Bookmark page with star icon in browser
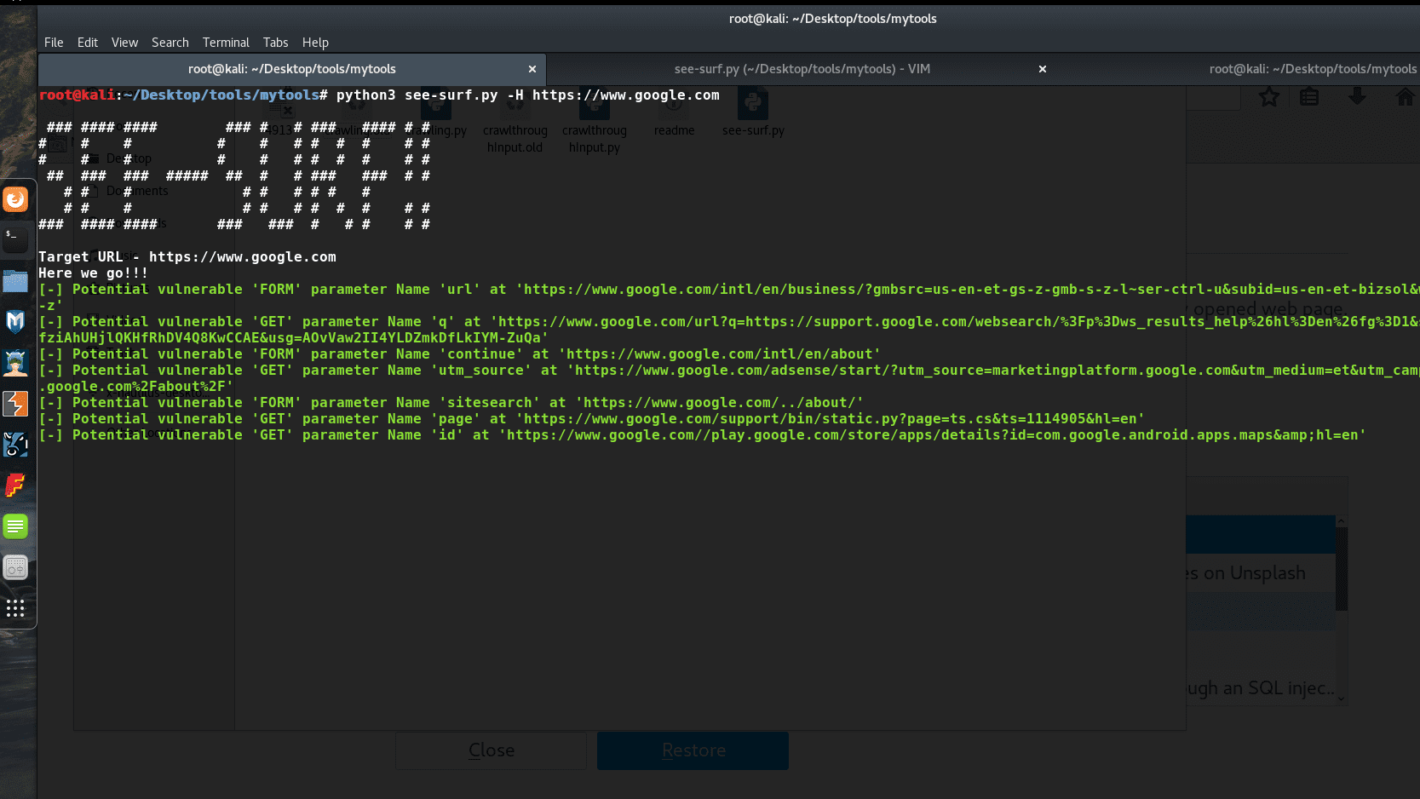 point(1269,97)
